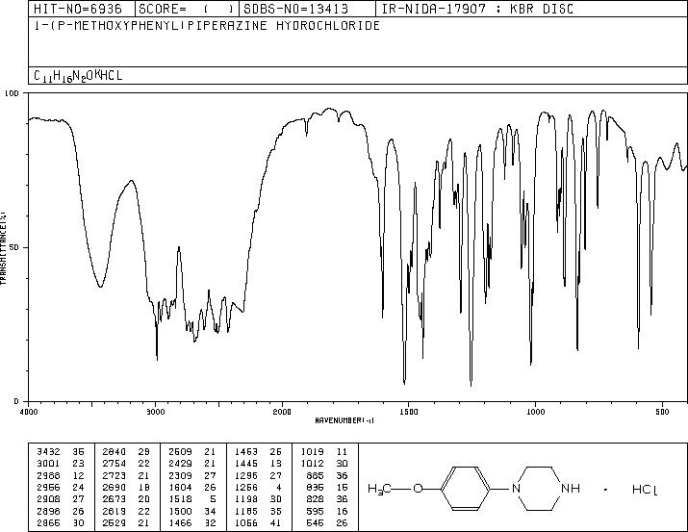Select the H3C methyl group label
This screenshot has height=532, width=688.
383,490
